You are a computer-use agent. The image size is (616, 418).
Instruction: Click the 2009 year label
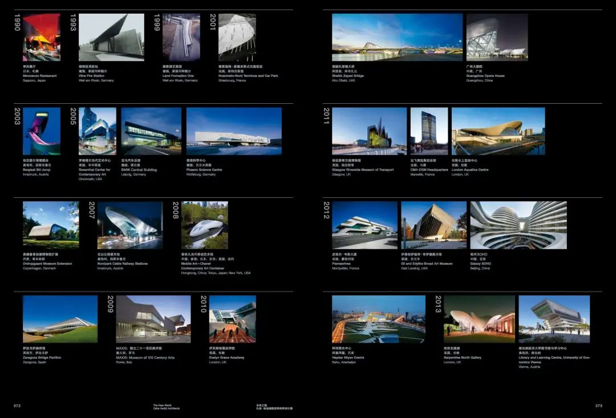(111, 304)
